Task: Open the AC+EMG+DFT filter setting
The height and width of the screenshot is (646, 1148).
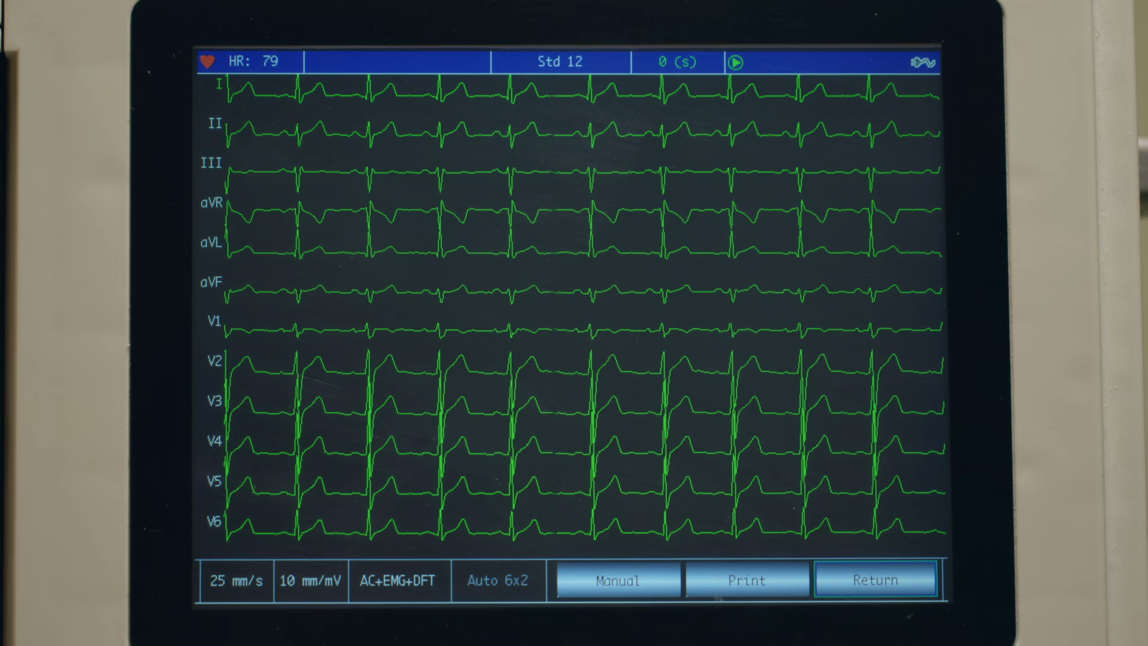Action: click(398, 581)
